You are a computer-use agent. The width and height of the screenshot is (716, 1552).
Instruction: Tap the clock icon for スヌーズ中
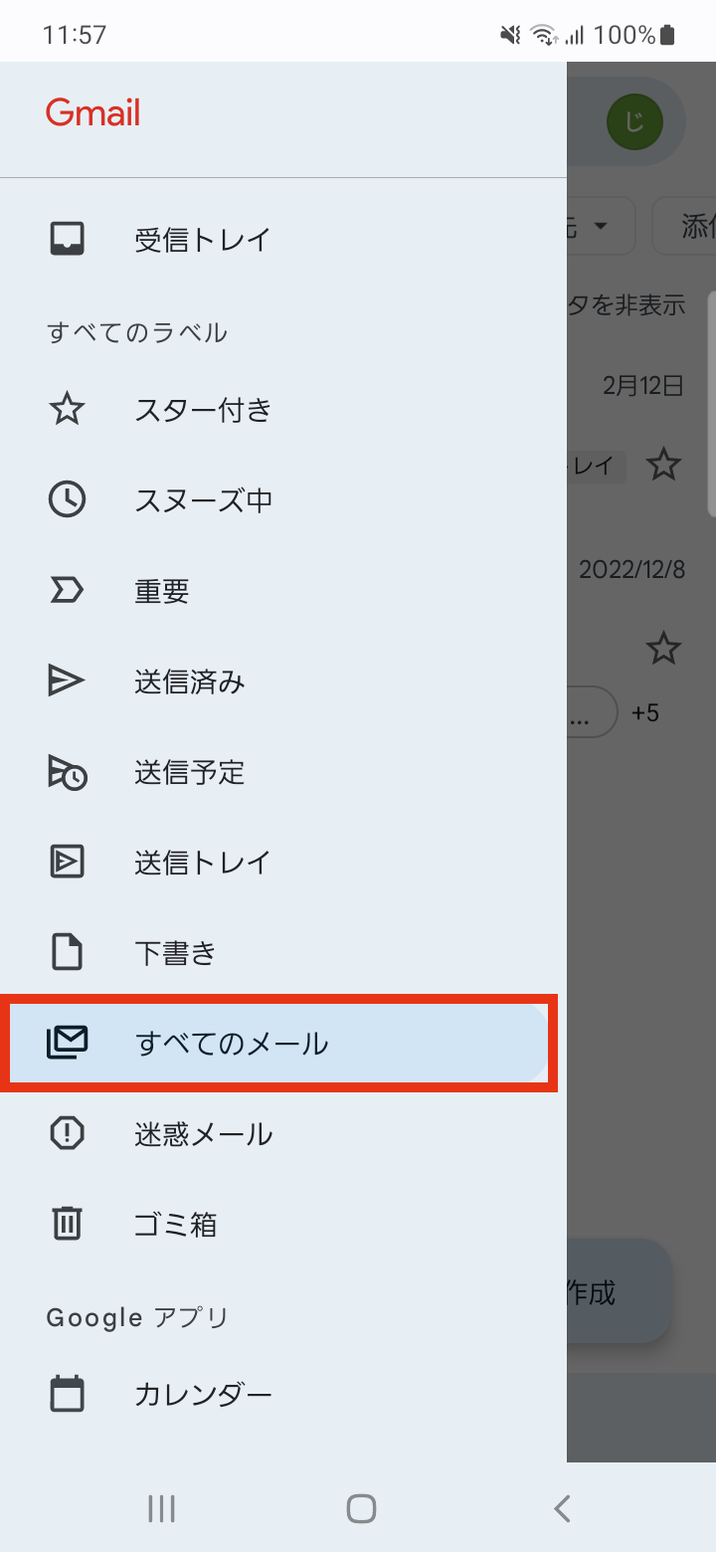(x=67, y=499)
